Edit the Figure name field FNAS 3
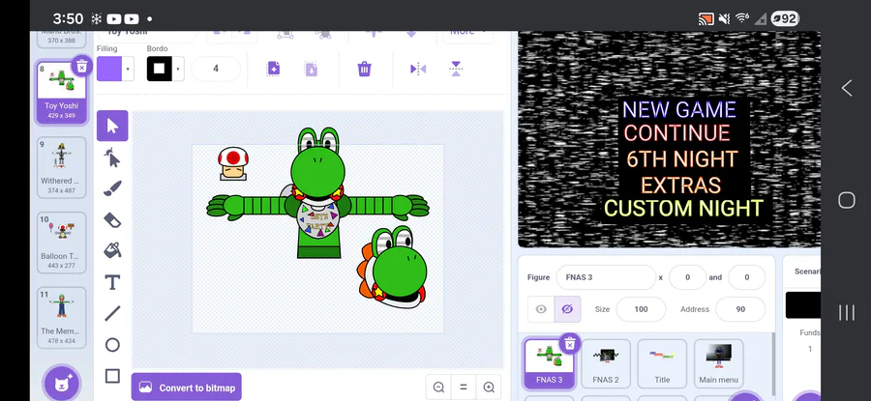The image size is (871, 401). 606,277
